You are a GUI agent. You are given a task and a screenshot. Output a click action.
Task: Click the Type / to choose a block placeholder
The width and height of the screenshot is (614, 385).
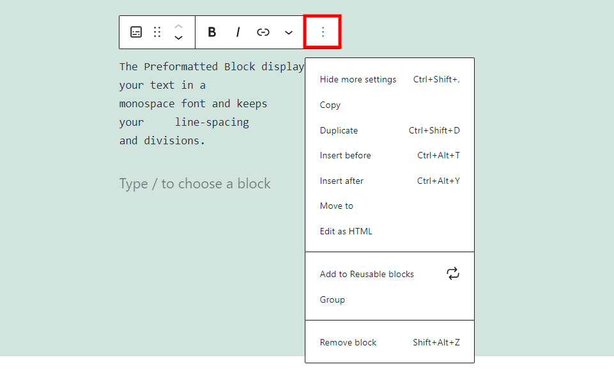(195, 183)
